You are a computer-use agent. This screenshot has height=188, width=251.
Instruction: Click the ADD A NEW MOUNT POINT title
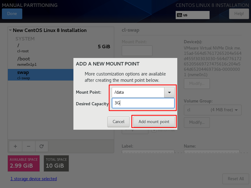(x=108, y=64)
